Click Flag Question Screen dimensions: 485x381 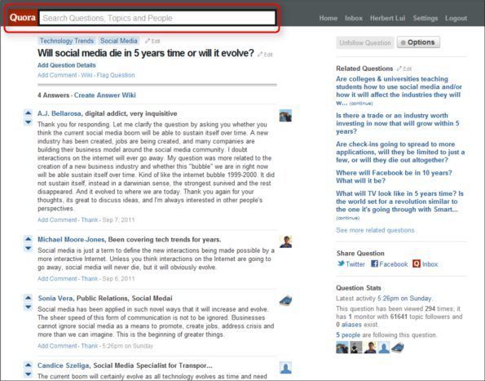[x=116, y=75]
